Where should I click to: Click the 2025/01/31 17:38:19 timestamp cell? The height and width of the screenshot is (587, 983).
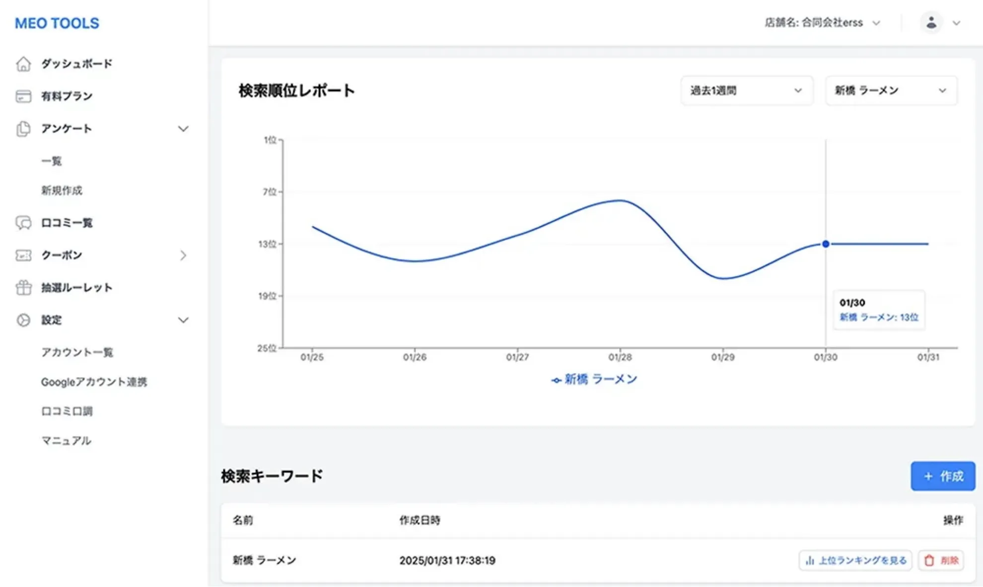coord(447,561)
